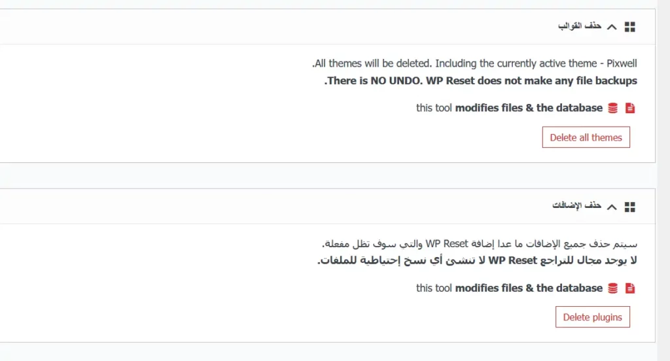Viewport: 670px width, 361px height.
Task: Click the bold warning لا يوجد مجال للتراجع
Action: (x=477, y=260)
